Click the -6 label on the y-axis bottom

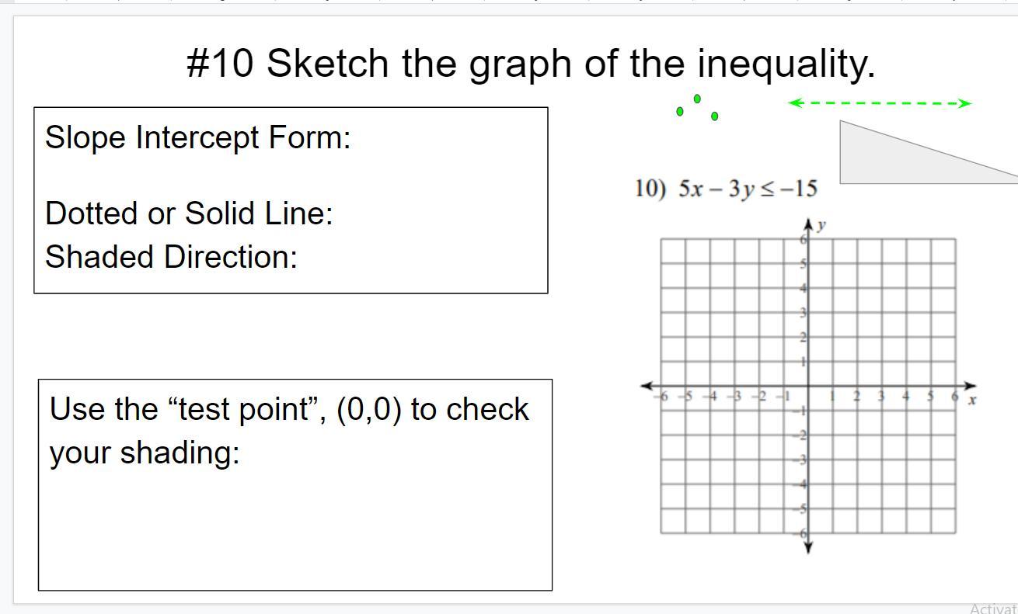coord(801,533)
